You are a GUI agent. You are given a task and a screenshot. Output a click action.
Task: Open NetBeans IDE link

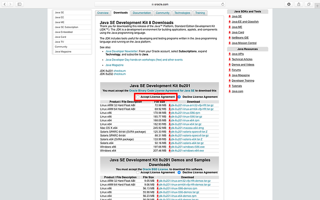(x=240, y=37)
